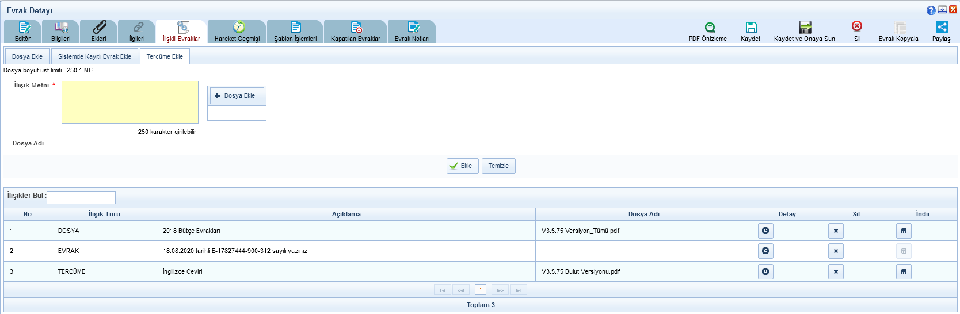Screen dimensions: 960x314
Task: Open the Sistemde Kayıtlı Evrak Ekle tab
Action: 94,56
